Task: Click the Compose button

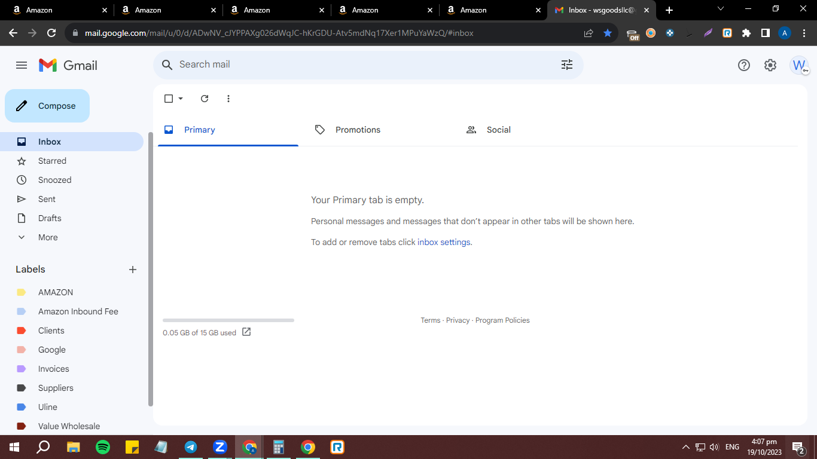Action: click(x=47, y=106)
